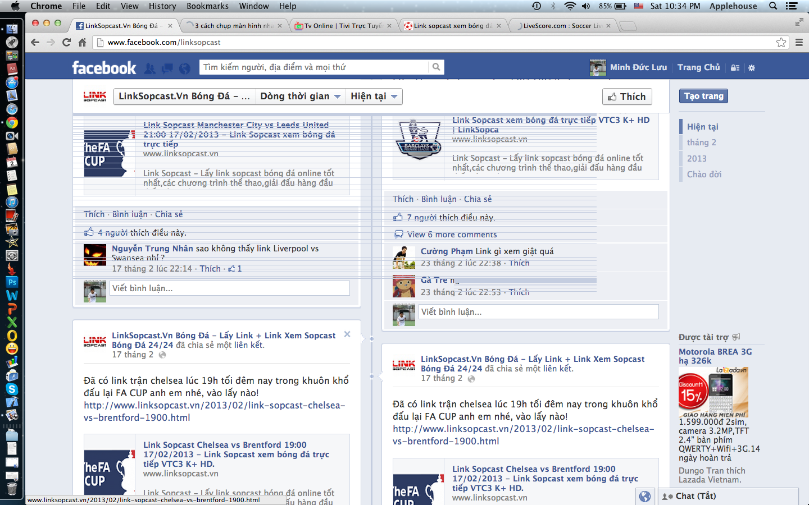Viewport: 809px width, 505px height.
Task: Open the History menu
Action: [x=162, y=6]
